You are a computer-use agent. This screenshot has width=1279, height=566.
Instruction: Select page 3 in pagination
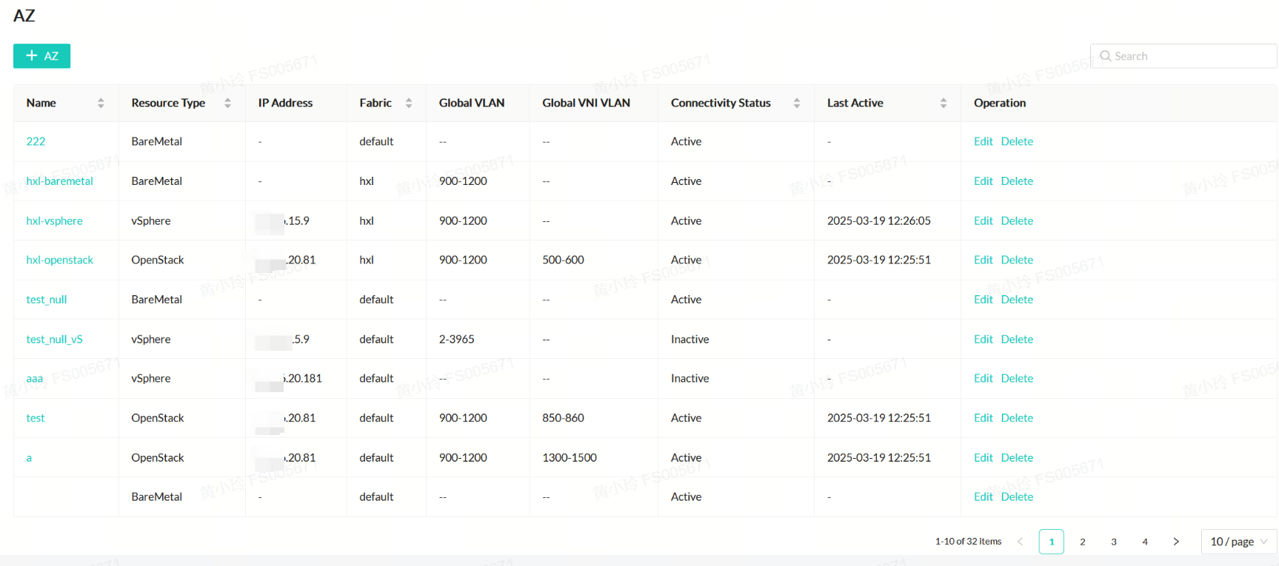pyautogui.click(x=1114, y=542)
